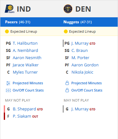Click the Denver Nuggets team logo
Viewport: 118px width, 139px height.
pyautogui.click(x=68, y=9)
